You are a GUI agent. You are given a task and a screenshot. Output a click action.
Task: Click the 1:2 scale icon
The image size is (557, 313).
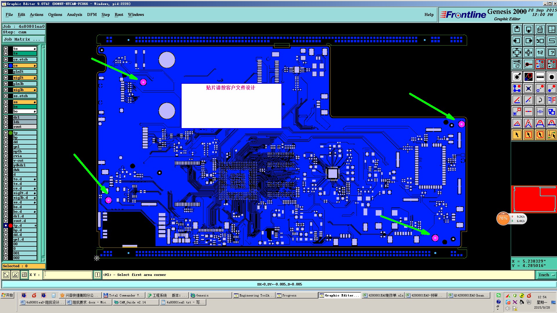click(x=540, y=52)
